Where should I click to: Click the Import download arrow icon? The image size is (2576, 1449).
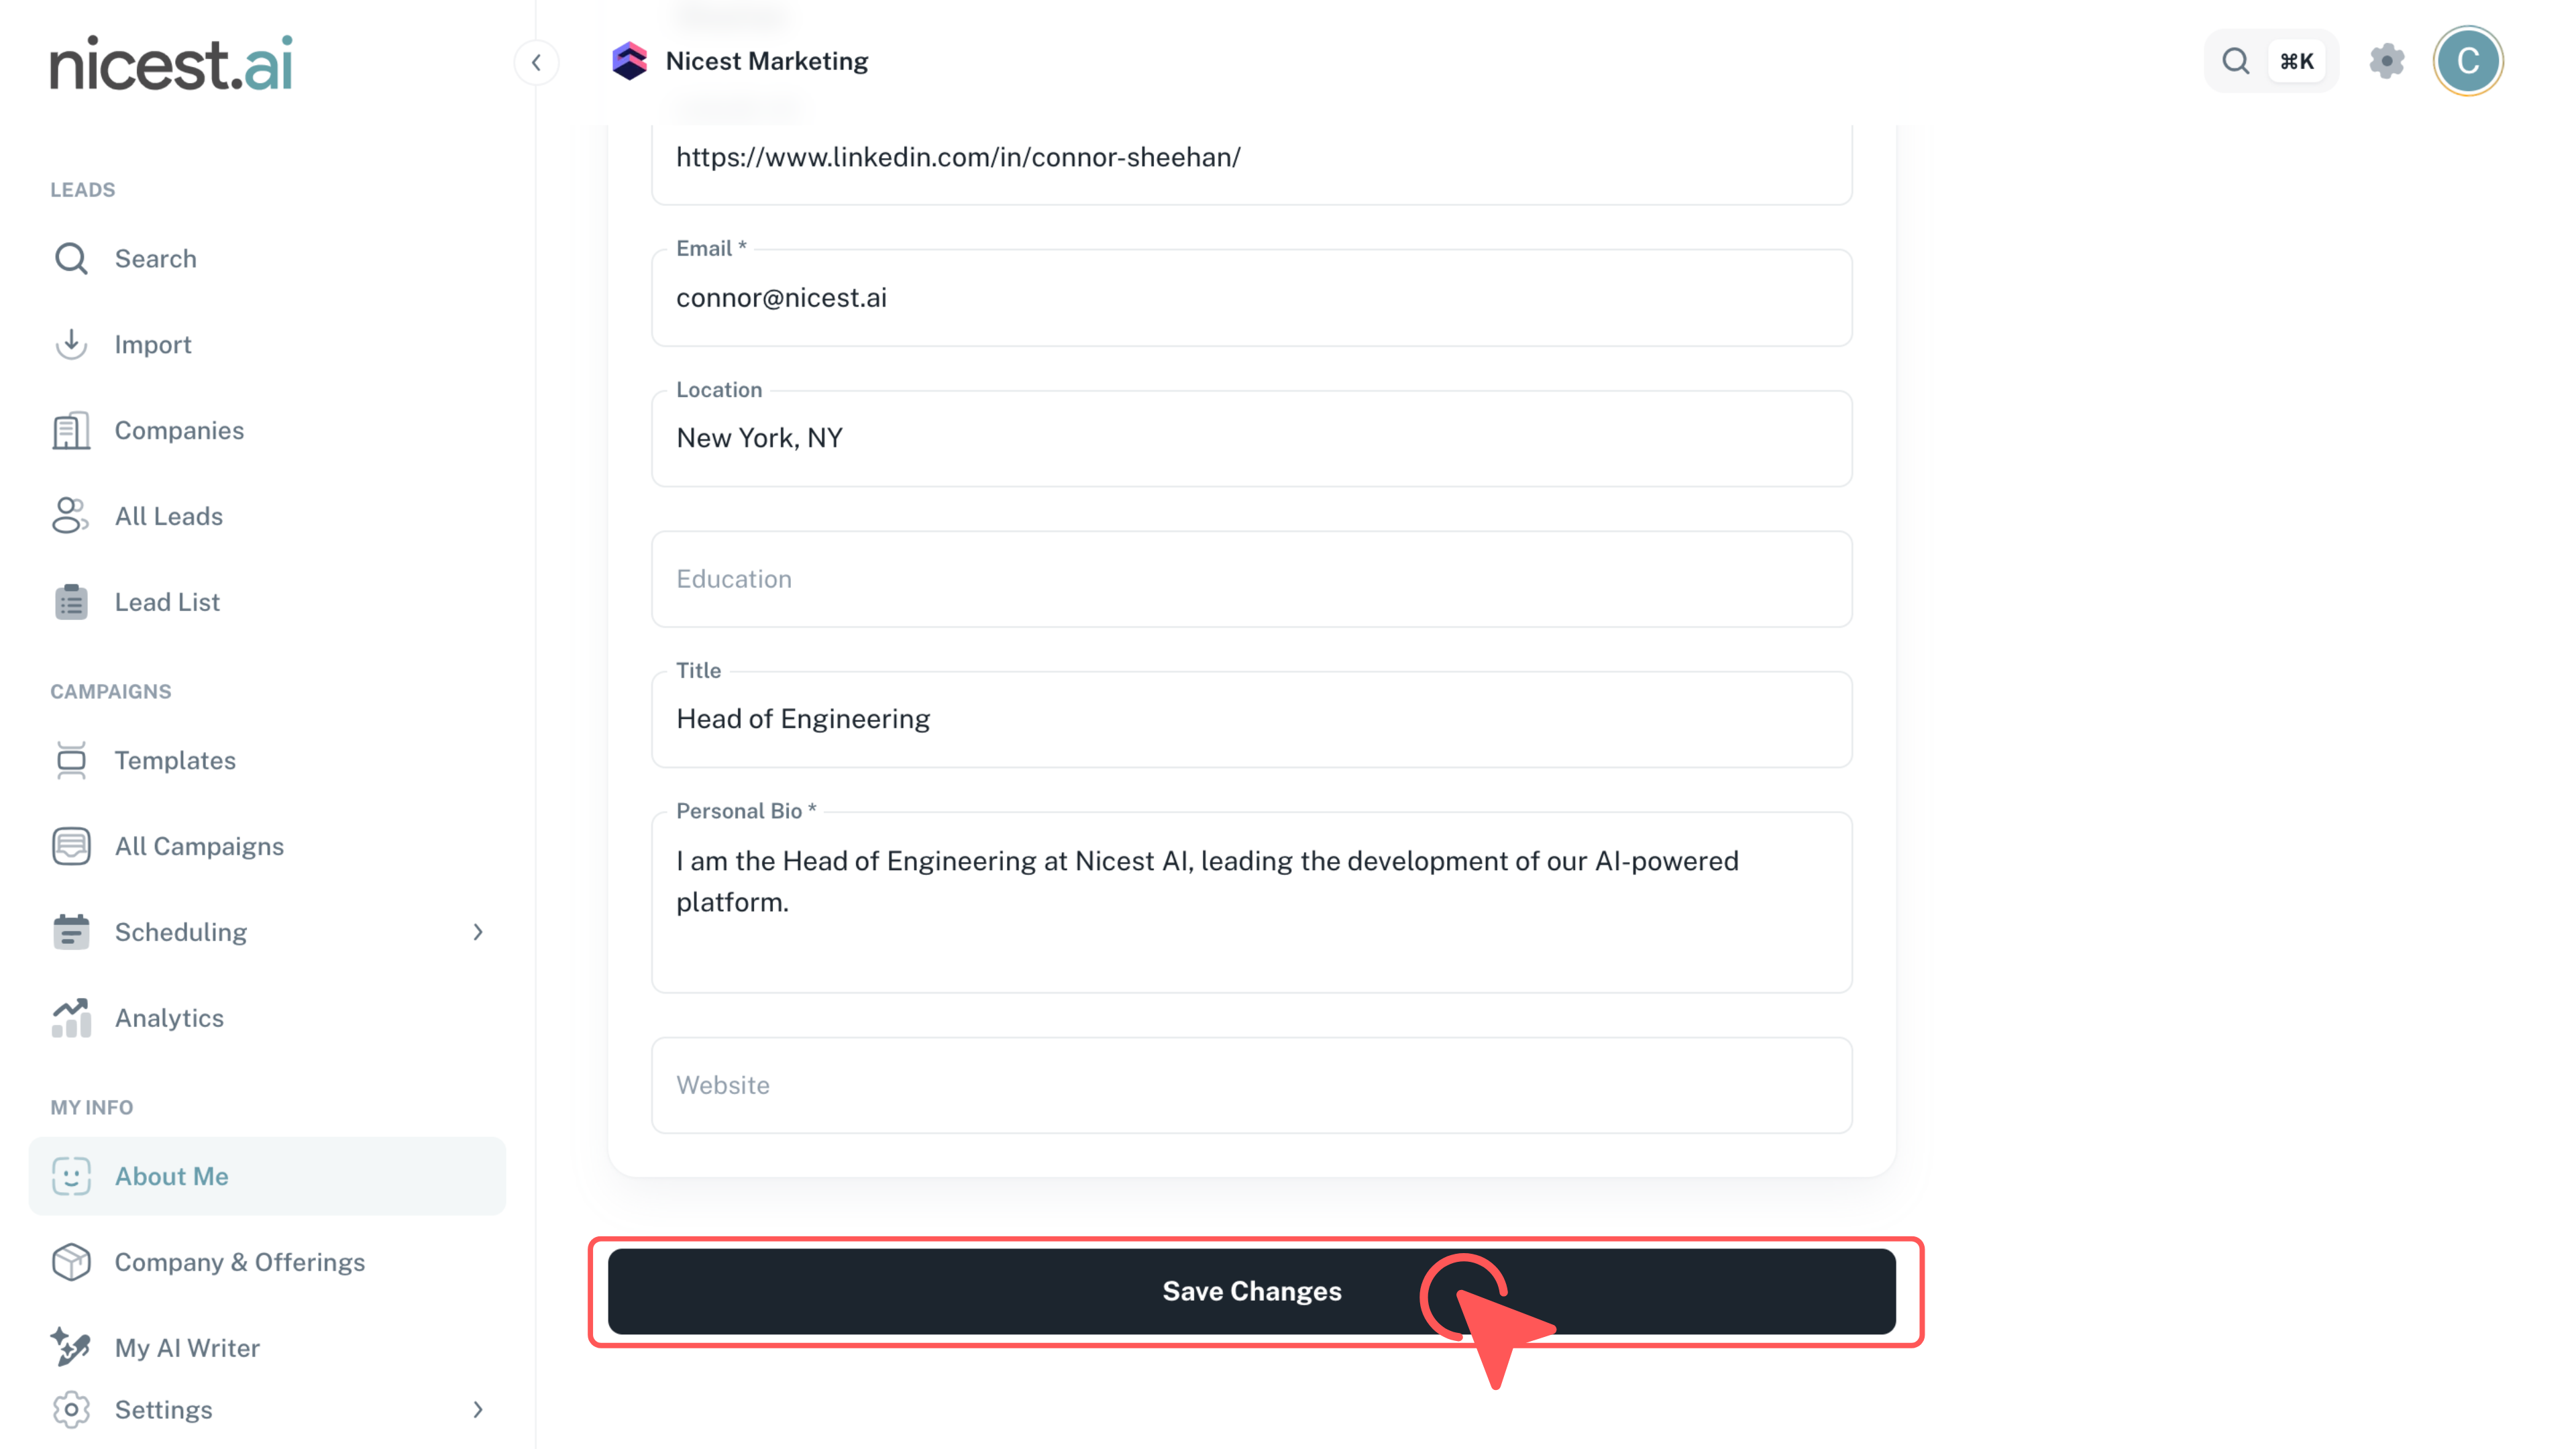coord(71,344)
